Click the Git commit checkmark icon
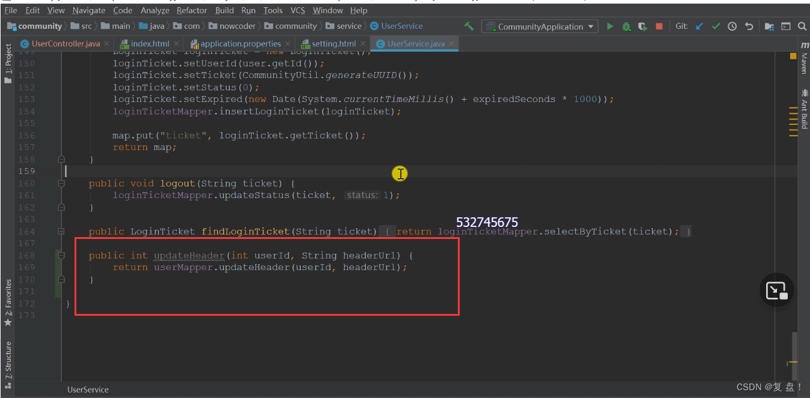 [x=716, y=26]
